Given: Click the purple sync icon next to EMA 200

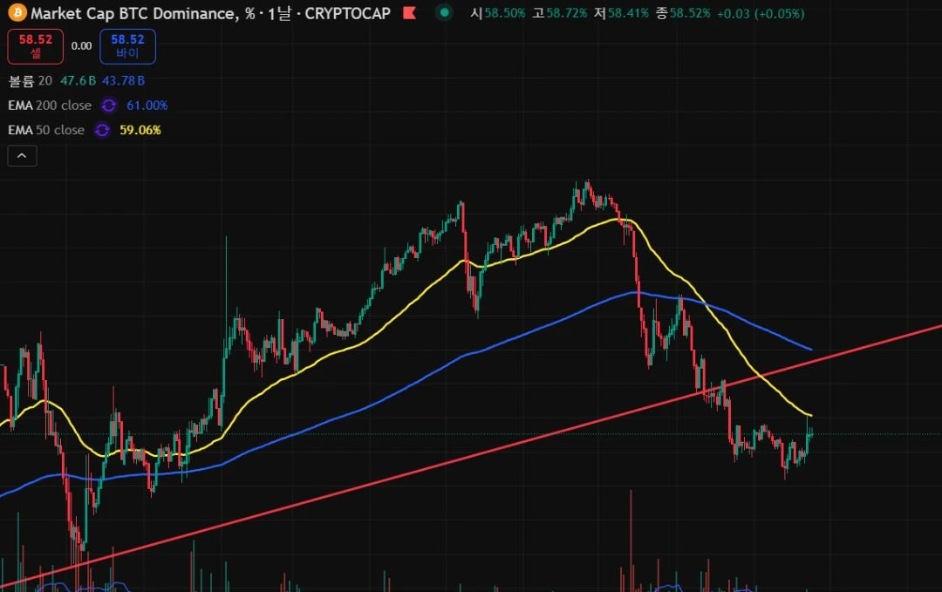Looking at the screenshot, I should click(x=109, y=105).
